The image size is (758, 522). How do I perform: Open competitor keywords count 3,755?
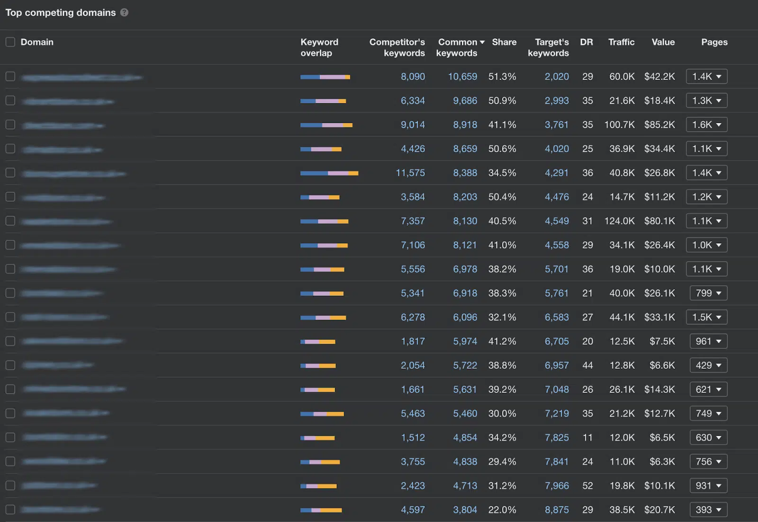click(x=413, y=461)
